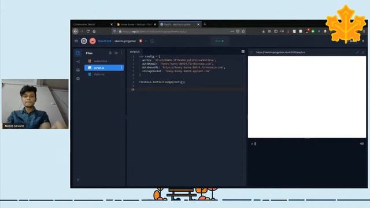Close the Repl.it sketchuptogether tab

198,24
